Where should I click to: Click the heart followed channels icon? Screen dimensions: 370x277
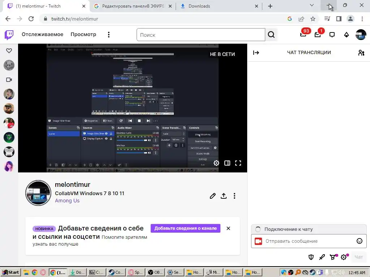tap(9, 50)
